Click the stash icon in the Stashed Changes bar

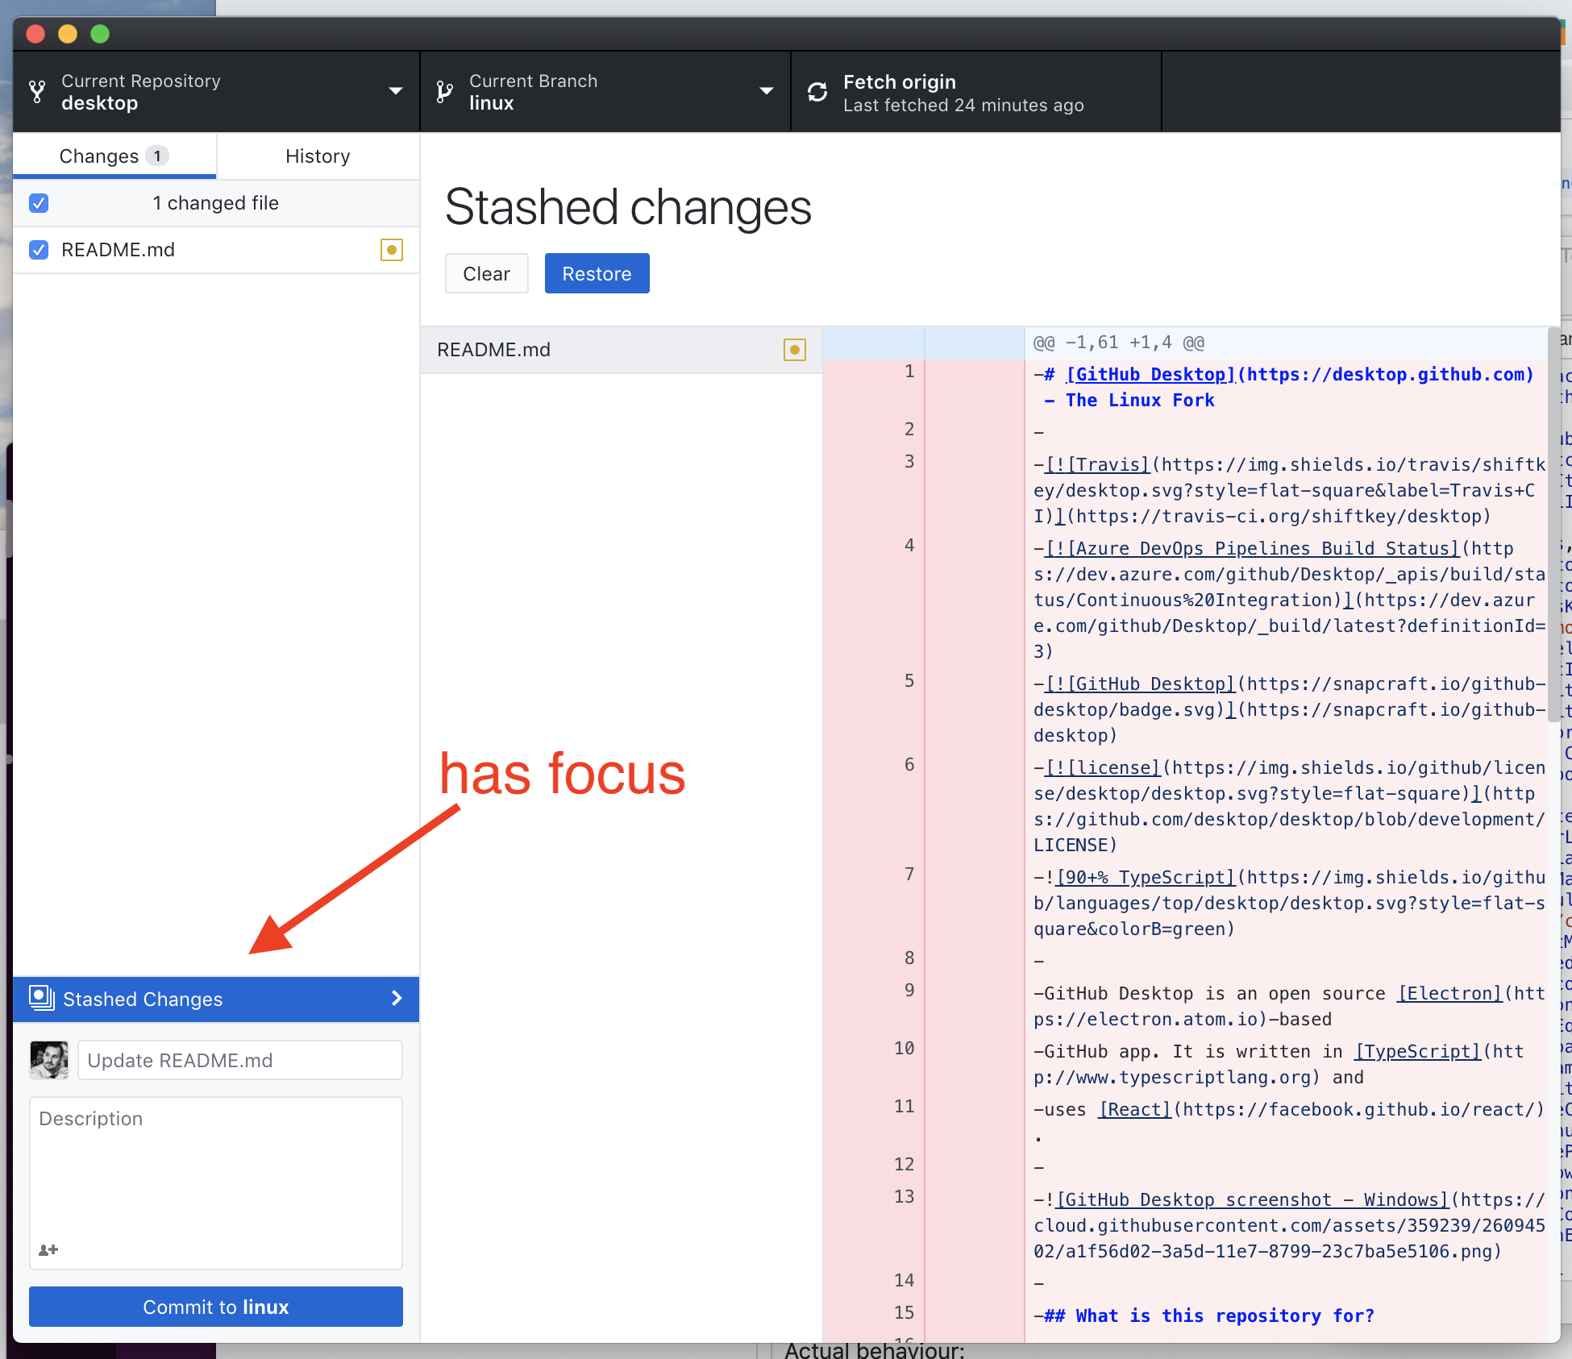coord(40,999)
